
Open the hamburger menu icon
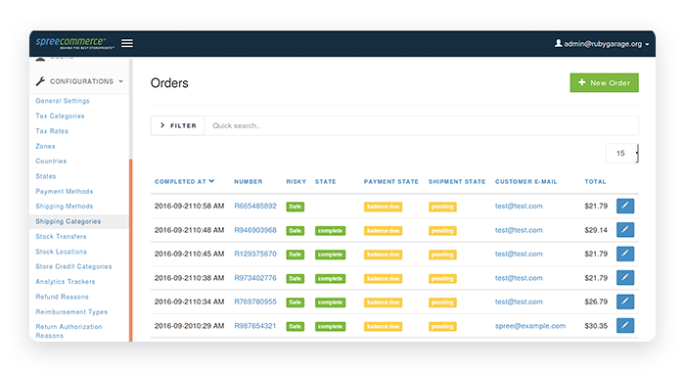(x=127, y=43)
